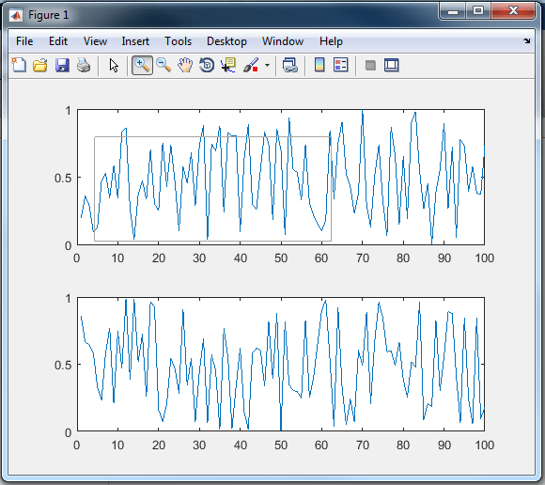
Task: Open the View menu
Action: pos(95,41)
